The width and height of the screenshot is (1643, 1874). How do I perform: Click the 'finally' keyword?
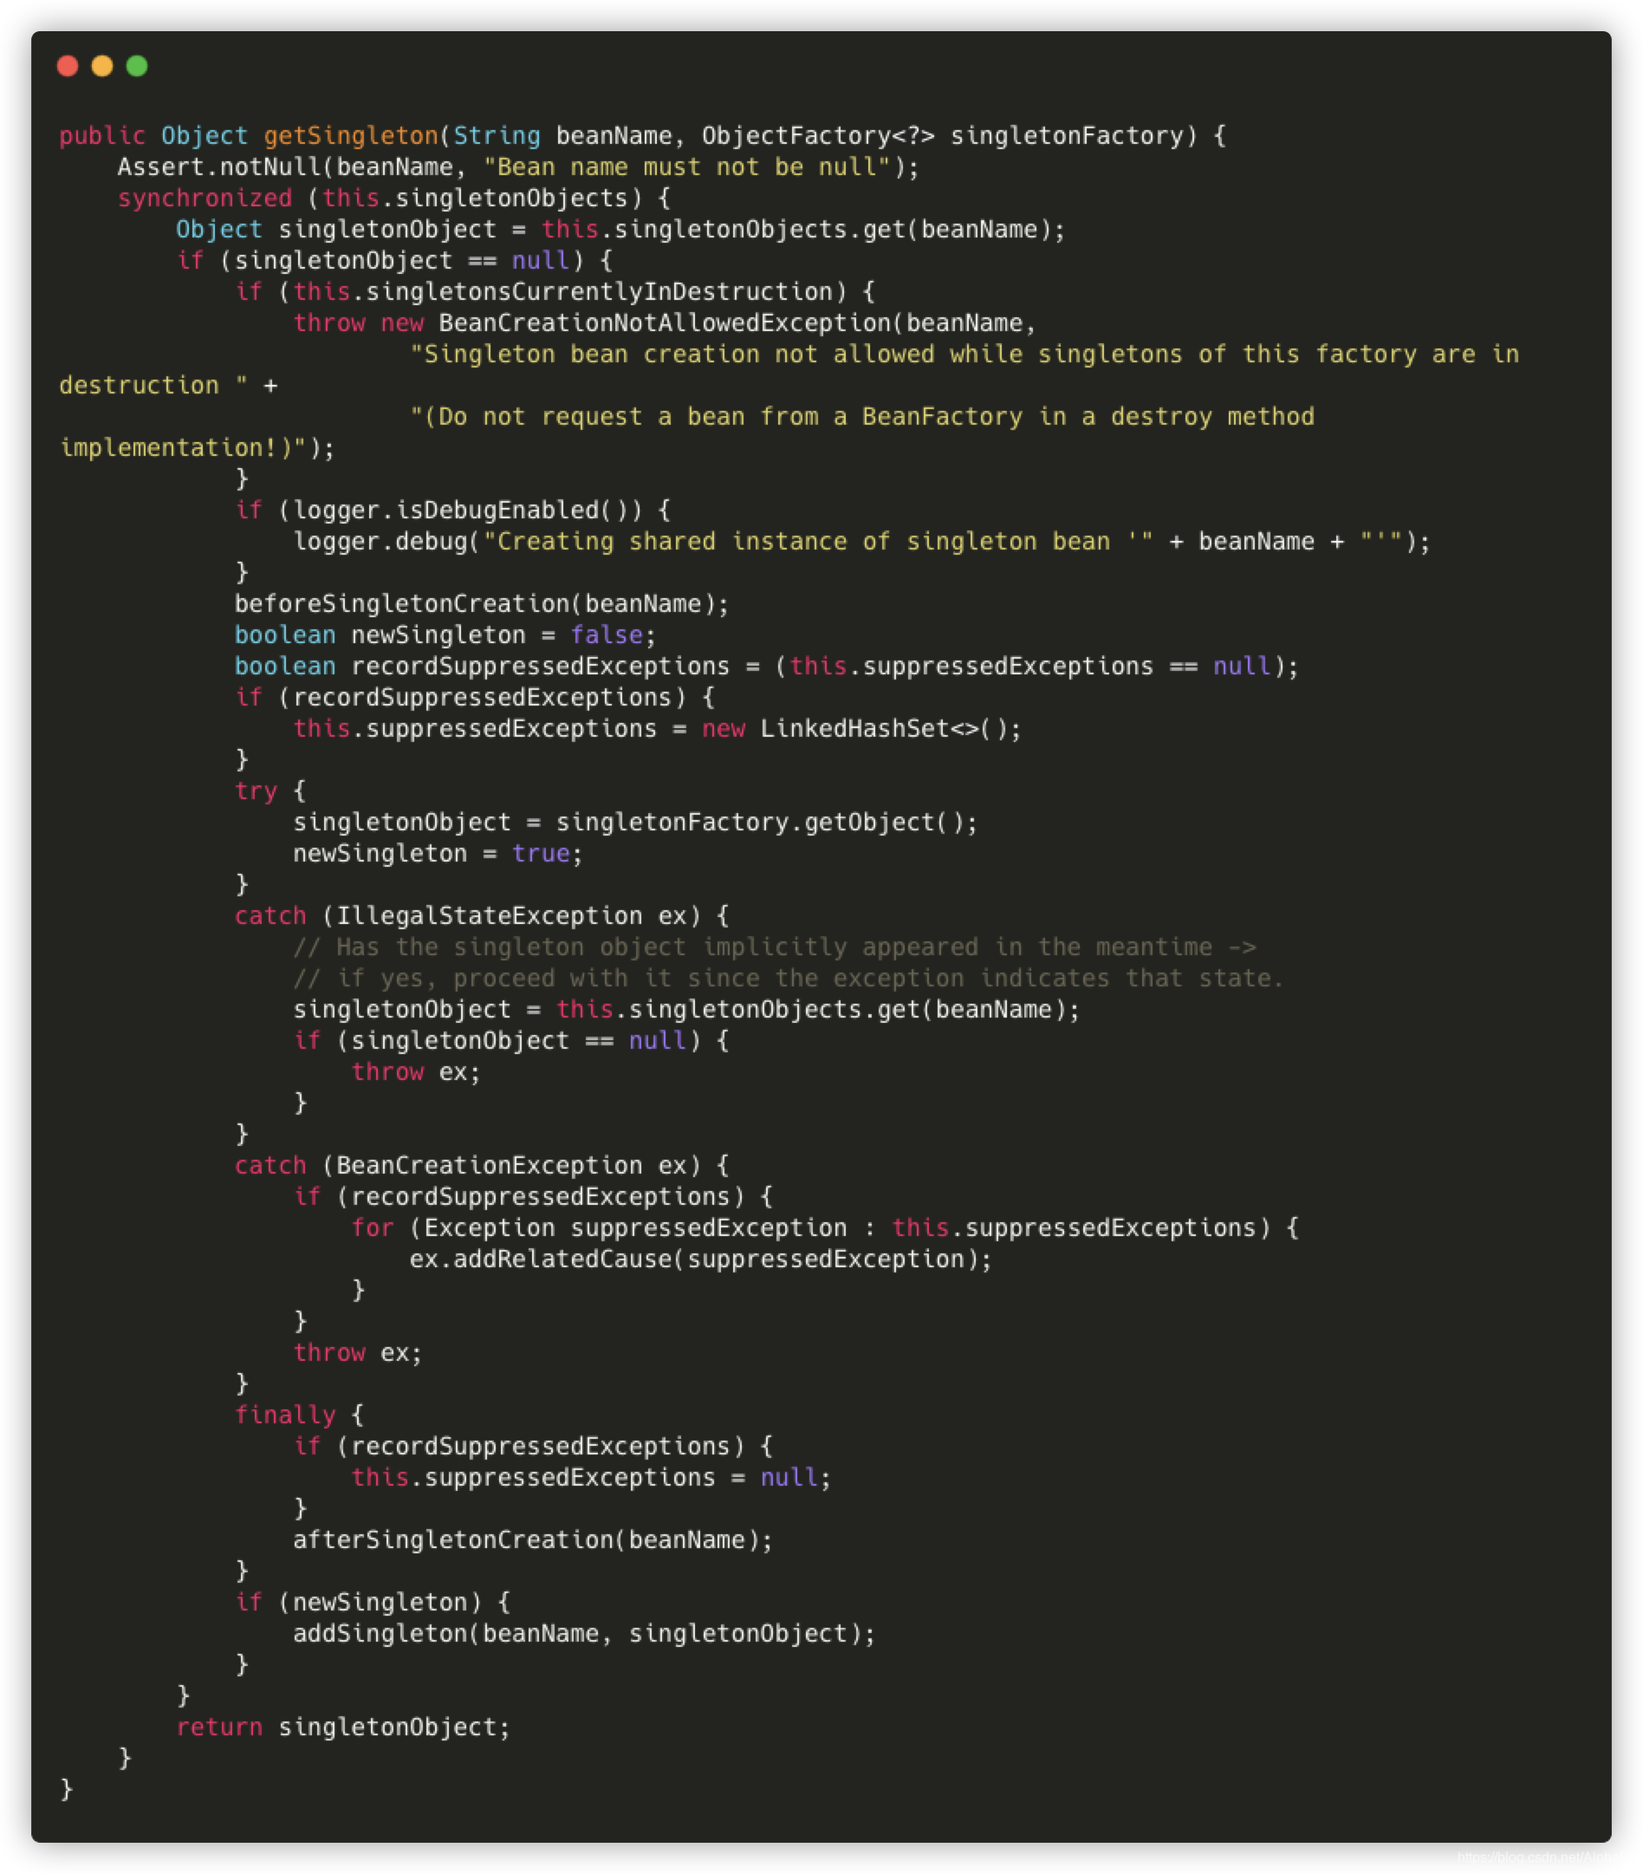tap(285, 1414)
